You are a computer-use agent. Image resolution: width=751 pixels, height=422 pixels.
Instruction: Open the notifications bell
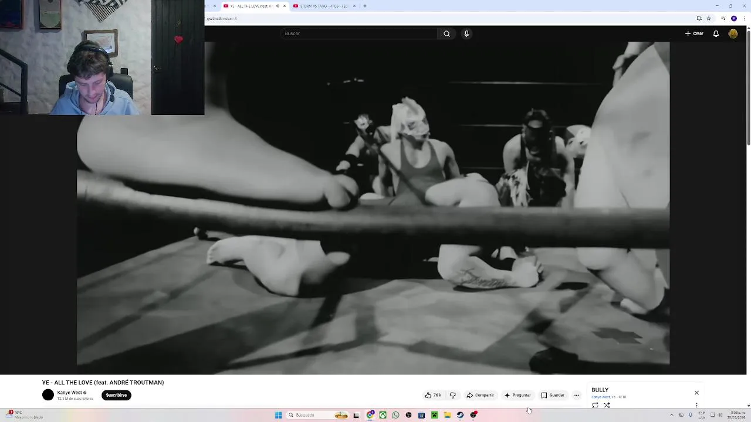point(716,33)
